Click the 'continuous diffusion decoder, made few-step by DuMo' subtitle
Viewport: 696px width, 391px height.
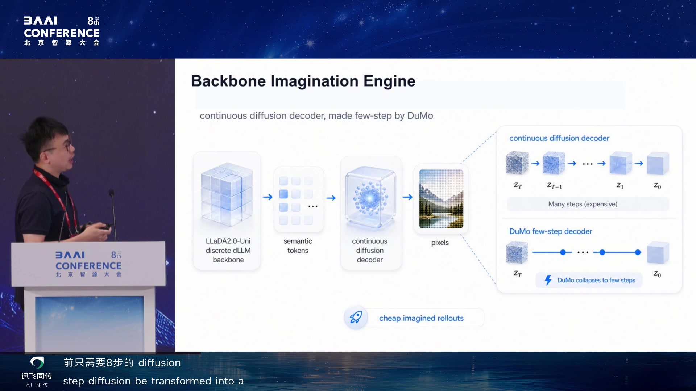pos(316,116)
